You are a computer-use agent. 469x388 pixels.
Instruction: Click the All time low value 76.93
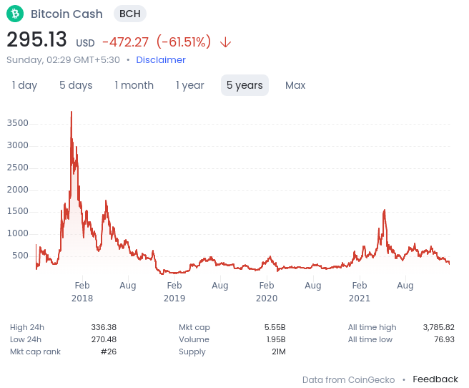444,339
